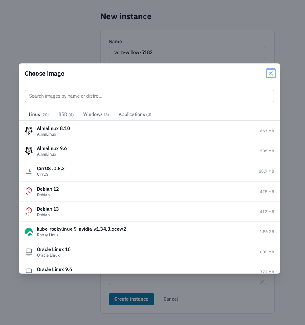The image size is (305, 325).
Task: Click the Oracle Linux 10 computer icon
Action: click(29, 252)
